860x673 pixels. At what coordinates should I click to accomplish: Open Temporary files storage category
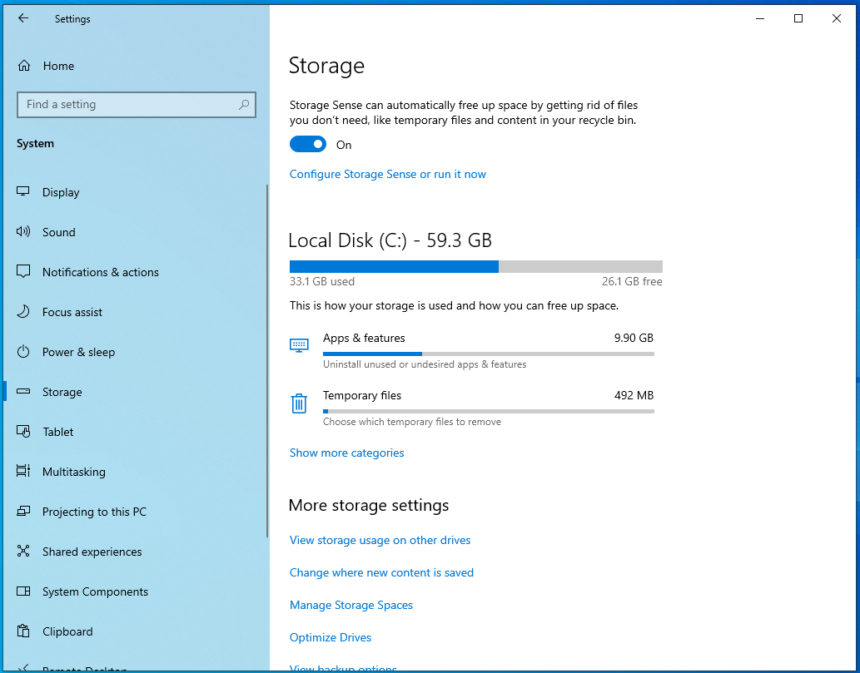tap(472, 408)
